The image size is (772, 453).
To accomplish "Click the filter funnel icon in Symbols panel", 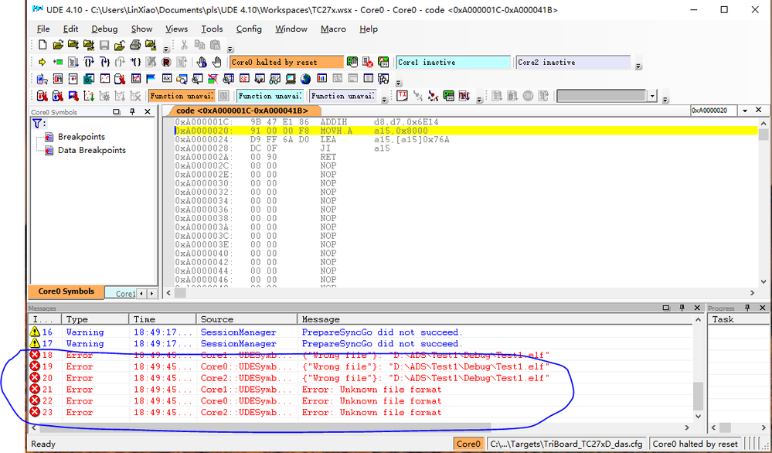I will (38, 124).
